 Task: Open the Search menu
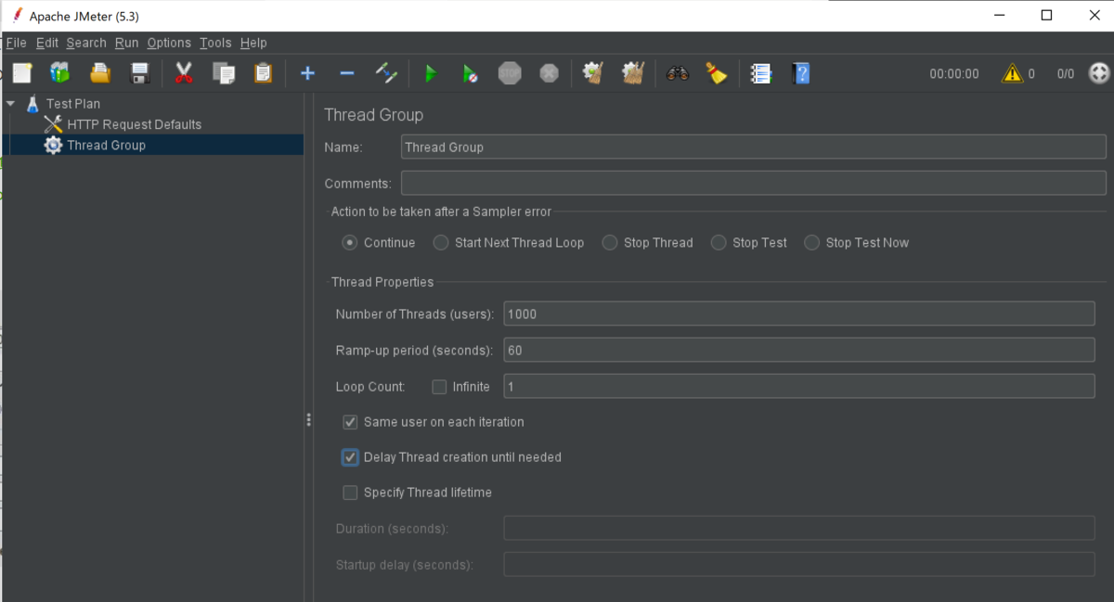click(x=86, y=43)
